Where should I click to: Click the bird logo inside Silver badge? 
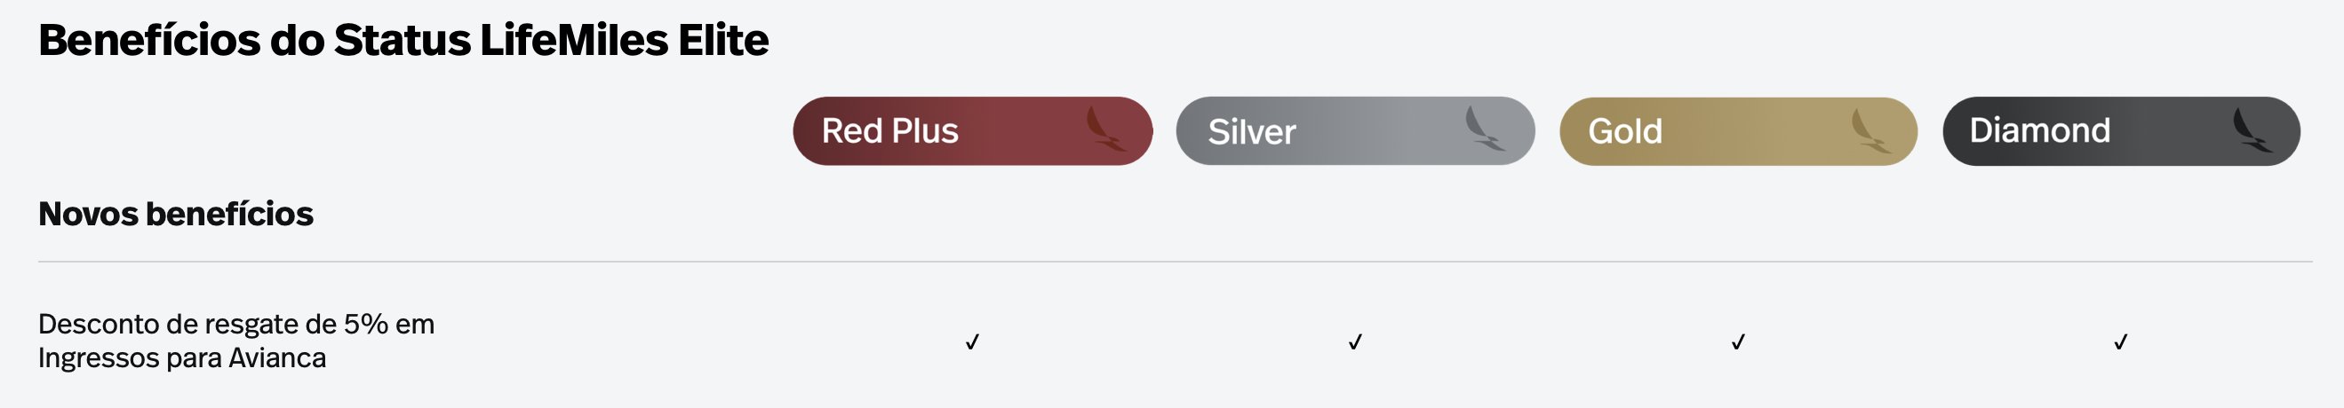pos(1485,129)
